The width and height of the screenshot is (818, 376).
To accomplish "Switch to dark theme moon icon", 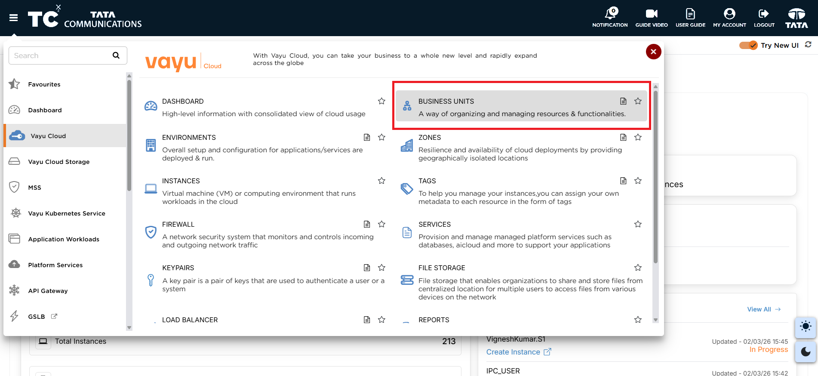I will tap(806, 352).
